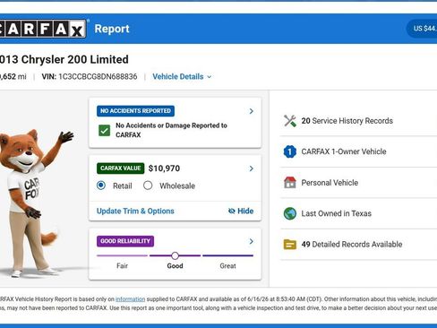The width and height of the screenshot is (437, 328).
Task: Click the blue 1-Owner badge icon
Action: (290, 151)
